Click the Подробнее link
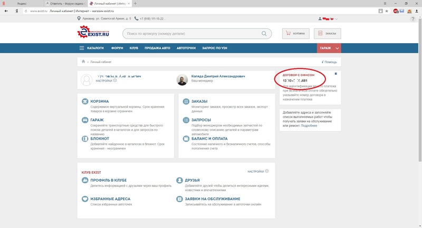422x228 pixels. pos(309,126)
